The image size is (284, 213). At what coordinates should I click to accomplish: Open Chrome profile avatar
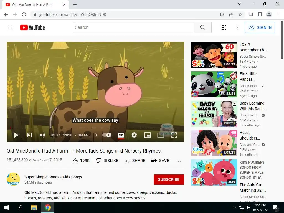pyautogui.click(x=269, y=14)
